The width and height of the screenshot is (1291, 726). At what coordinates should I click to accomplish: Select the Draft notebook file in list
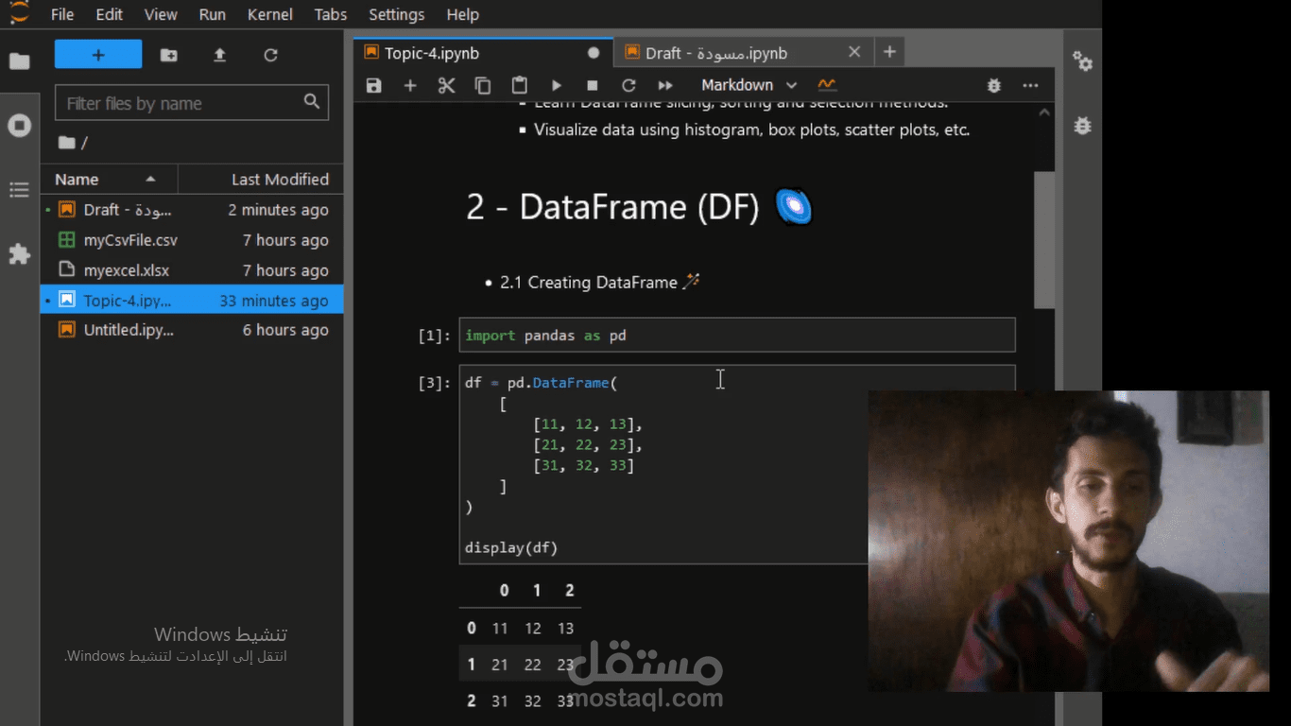192,210
